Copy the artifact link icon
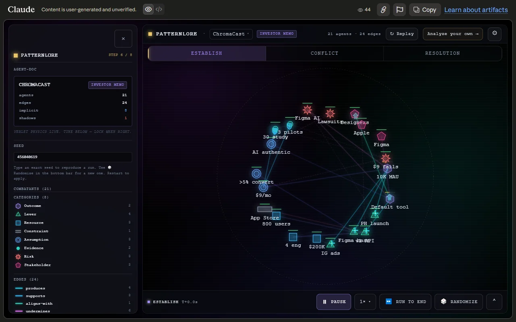 point(383,10)
